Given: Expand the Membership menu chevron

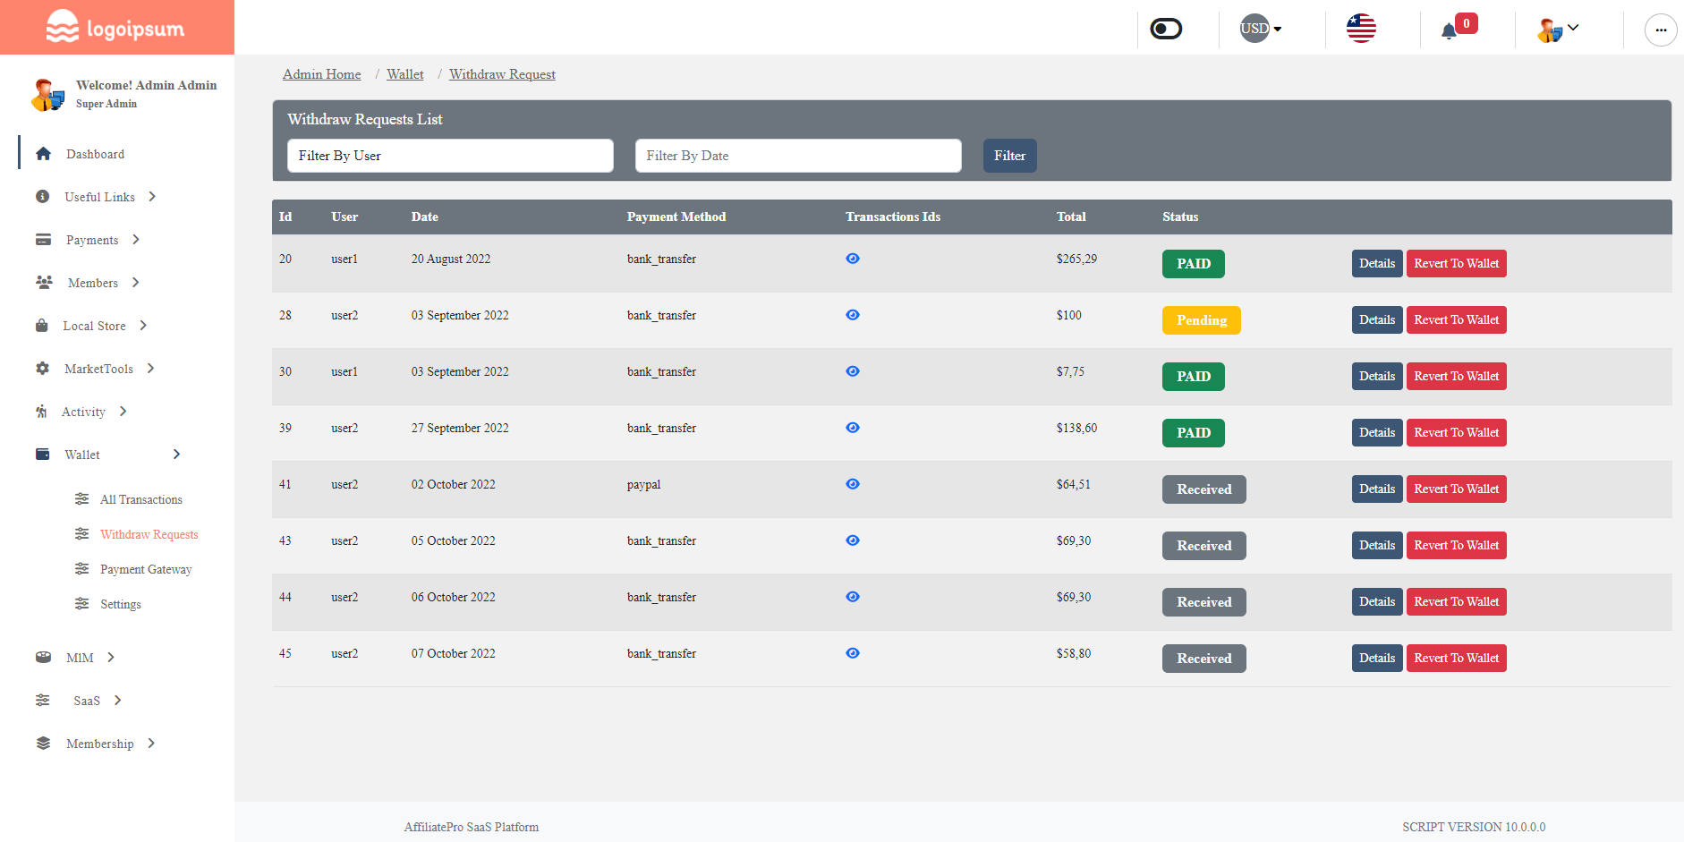Looking at the screenshot, I should point(151,743).
